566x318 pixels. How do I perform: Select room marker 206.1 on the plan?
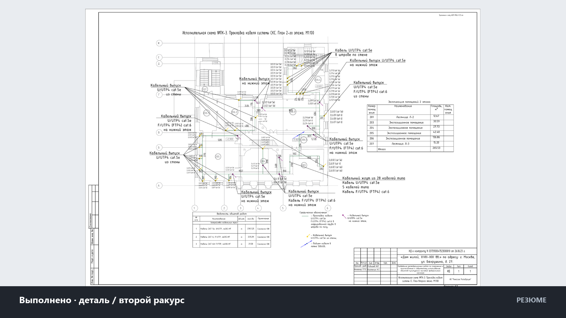click(x=206, y=113)
